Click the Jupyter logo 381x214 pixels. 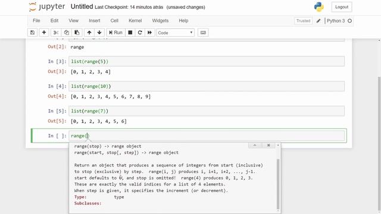[x=47, y=7]
